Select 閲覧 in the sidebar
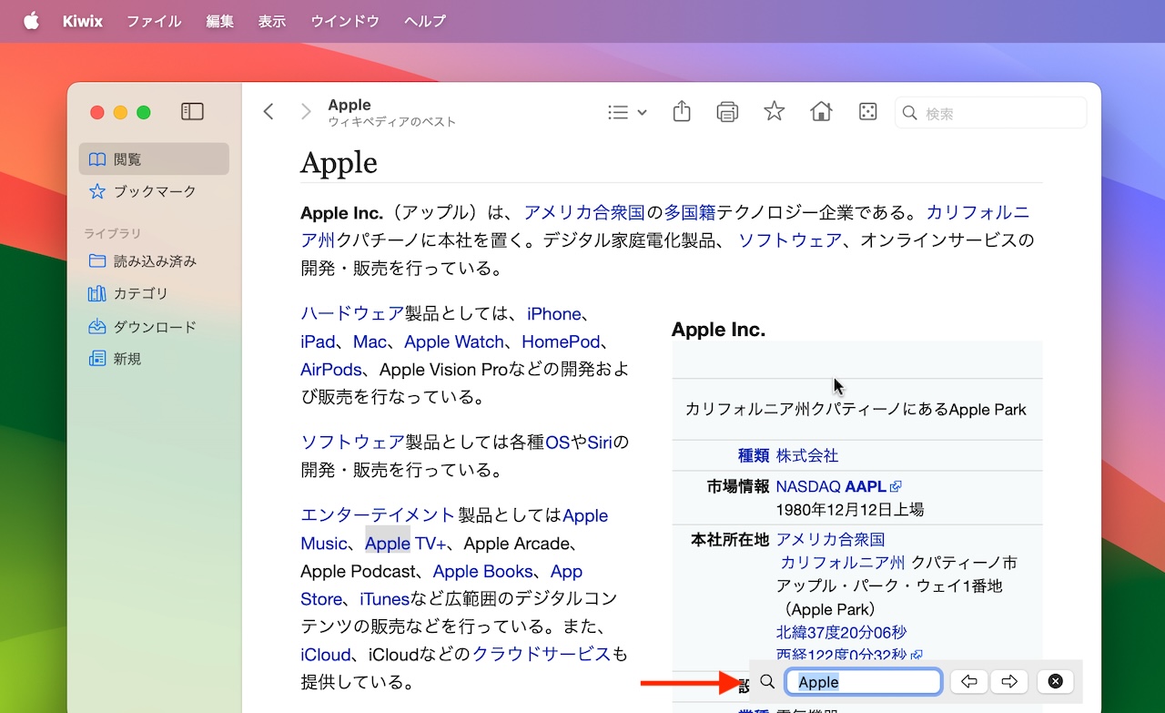1165x713 pixels. coord(154,159)
